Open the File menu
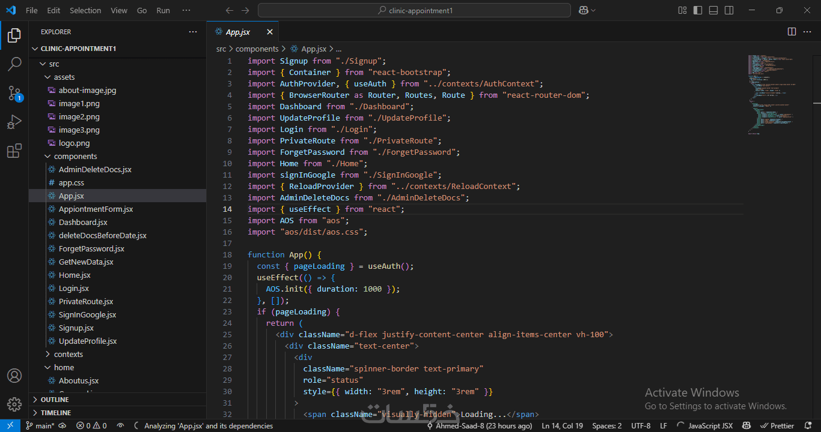Image resolution: width=821 pixels, height=432 pixels. [x=32, y=10]
